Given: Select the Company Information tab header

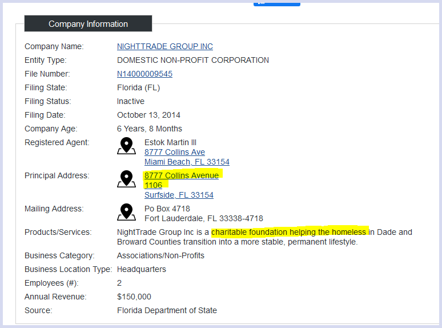Looking at the screenshot, I should (89, 23).
